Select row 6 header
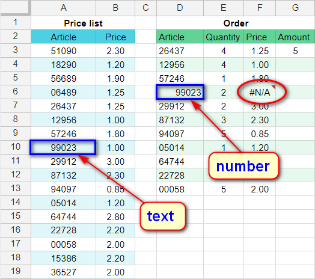 15,92
